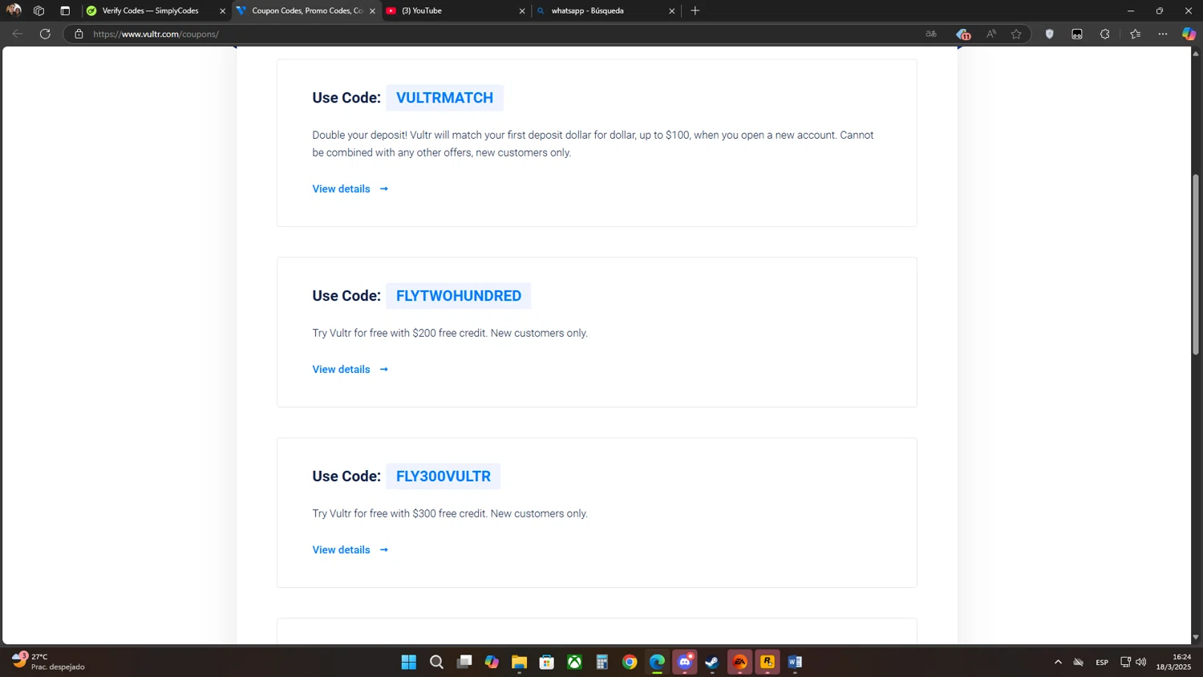Open Rockstar Games Launcher from taskbar
This screenshot has width=1203, height=677.
coord(768,662)
